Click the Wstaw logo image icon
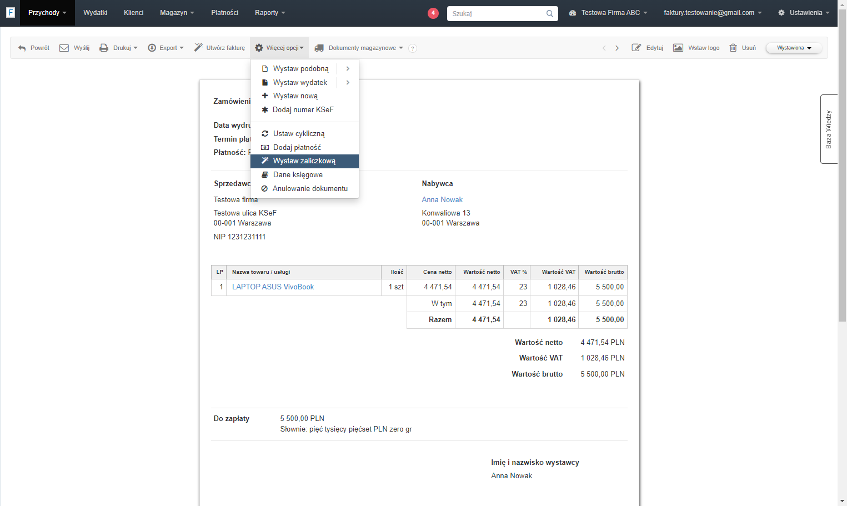Image resolution: width=847 pixels, height=506 pixels. 678,48
